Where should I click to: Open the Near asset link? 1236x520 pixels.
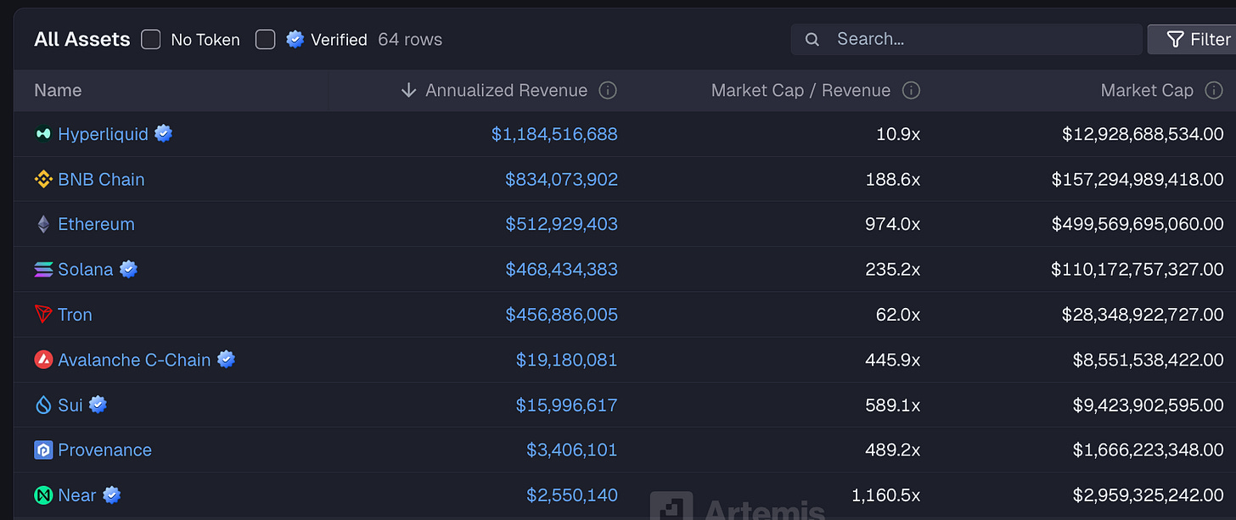pos(76,495)
